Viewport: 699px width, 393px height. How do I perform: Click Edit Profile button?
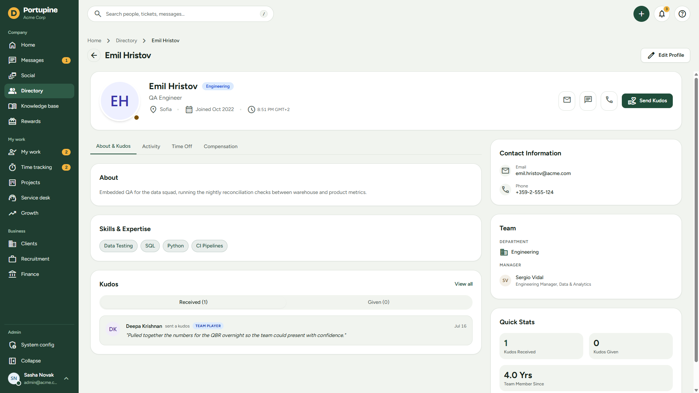point(666,55)
